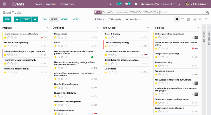Switch to the calendar view icon
The image size is (211, 115).
(x=188, y=19)
